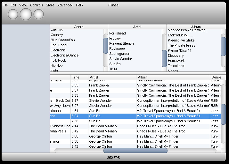
Task: Select Portishead in the Artist list
Action: click(x=135, y=33)
